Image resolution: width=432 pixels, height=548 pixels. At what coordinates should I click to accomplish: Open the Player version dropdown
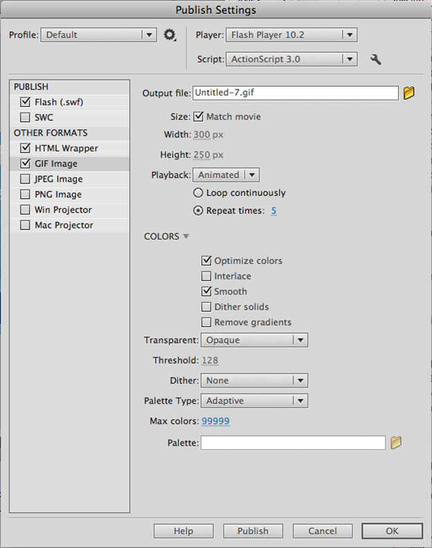click(x=291, y=35)
